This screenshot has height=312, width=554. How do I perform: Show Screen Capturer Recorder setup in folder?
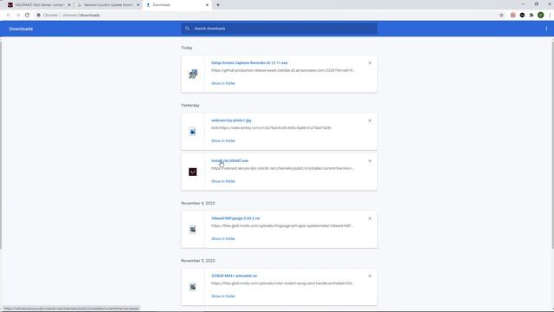223,83
